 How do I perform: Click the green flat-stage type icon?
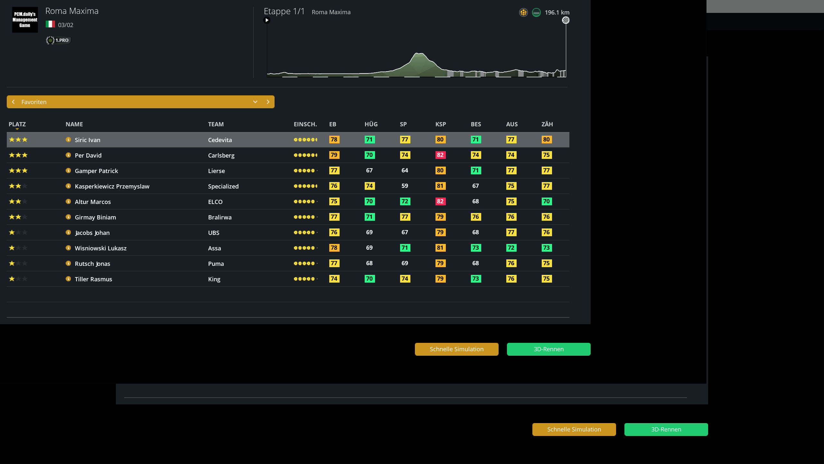tap(536, 13)
